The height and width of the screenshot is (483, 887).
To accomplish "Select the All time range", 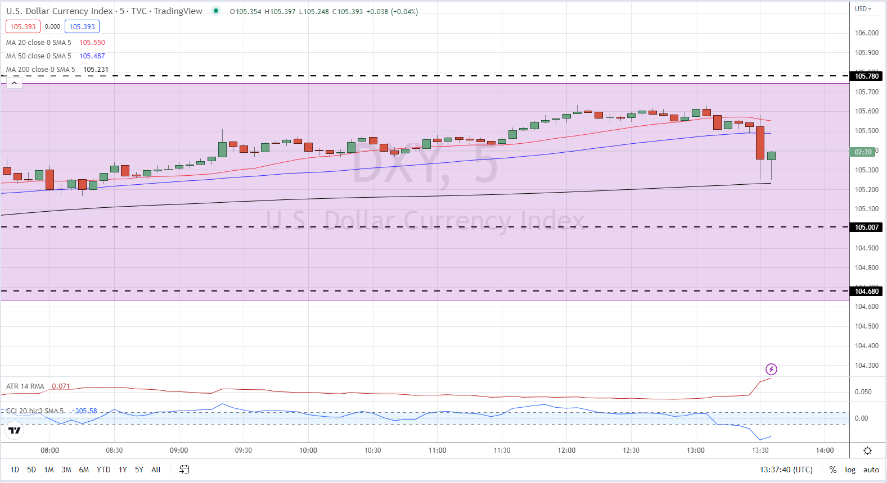I will click(156, 470).
